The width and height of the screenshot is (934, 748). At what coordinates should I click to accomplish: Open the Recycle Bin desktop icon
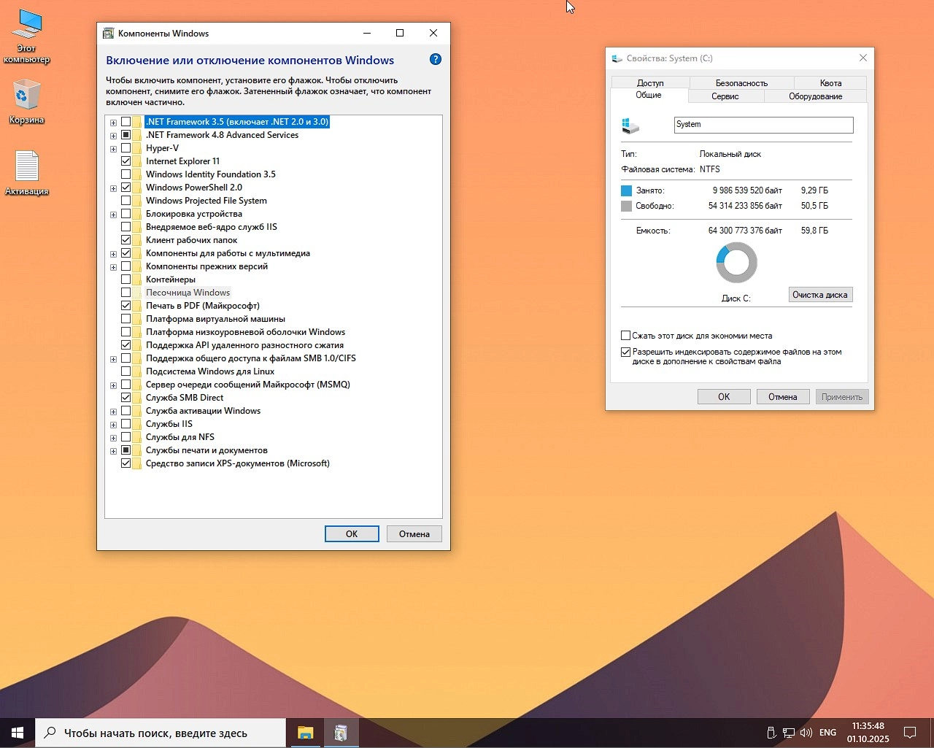(x=27, y=96)
